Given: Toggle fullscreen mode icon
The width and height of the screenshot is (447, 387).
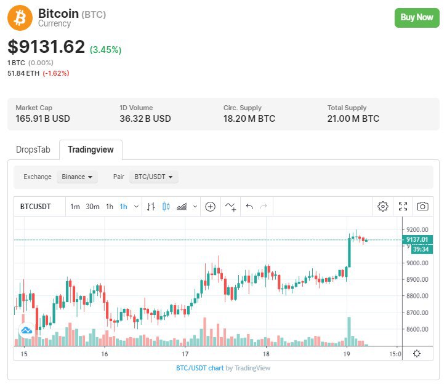Looking at the screenshot, I should click(x=403, y=206).
